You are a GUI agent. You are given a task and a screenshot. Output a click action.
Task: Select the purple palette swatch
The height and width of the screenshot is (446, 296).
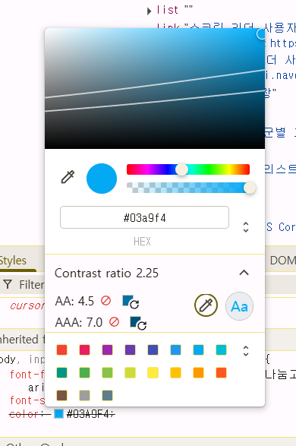point(107,350)
